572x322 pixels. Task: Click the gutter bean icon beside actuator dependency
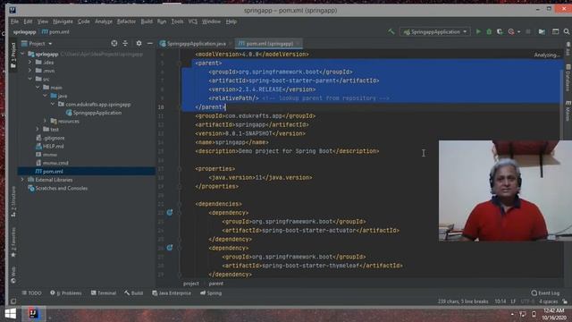[170, 212]
